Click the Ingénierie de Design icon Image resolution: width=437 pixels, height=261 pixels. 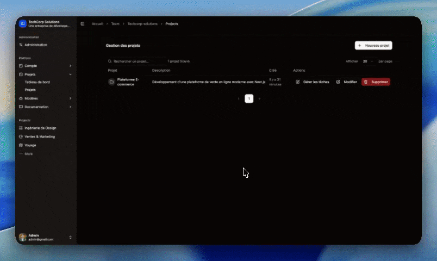pyautogui.click(x=21, y=128)
